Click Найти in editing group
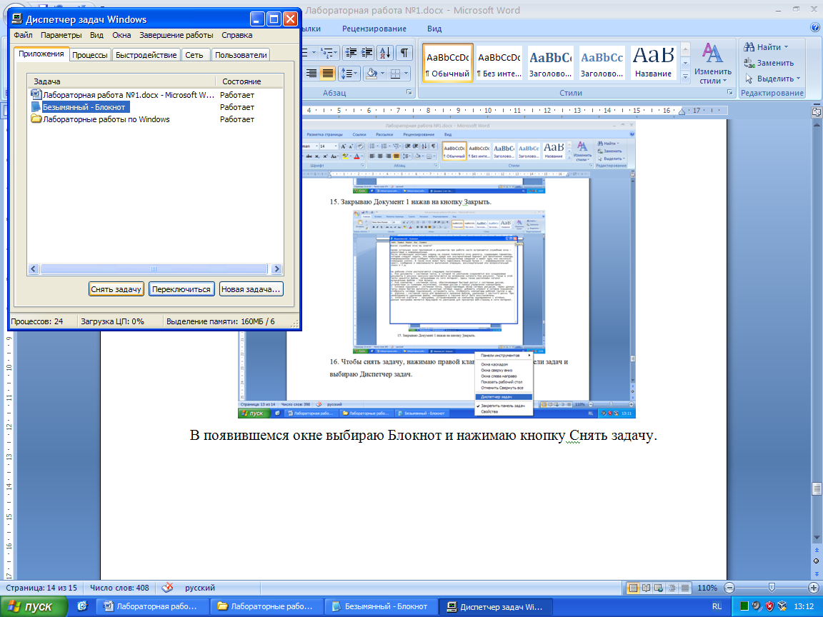The image size is (823, 617). 766,47
